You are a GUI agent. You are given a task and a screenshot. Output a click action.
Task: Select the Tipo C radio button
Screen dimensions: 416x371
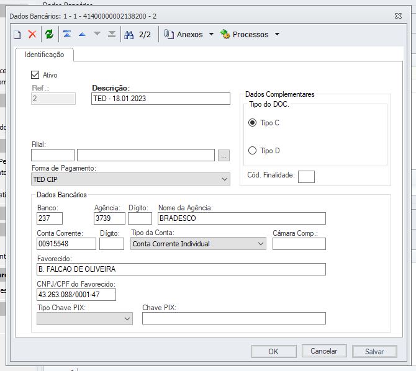(x=252, y=123)
